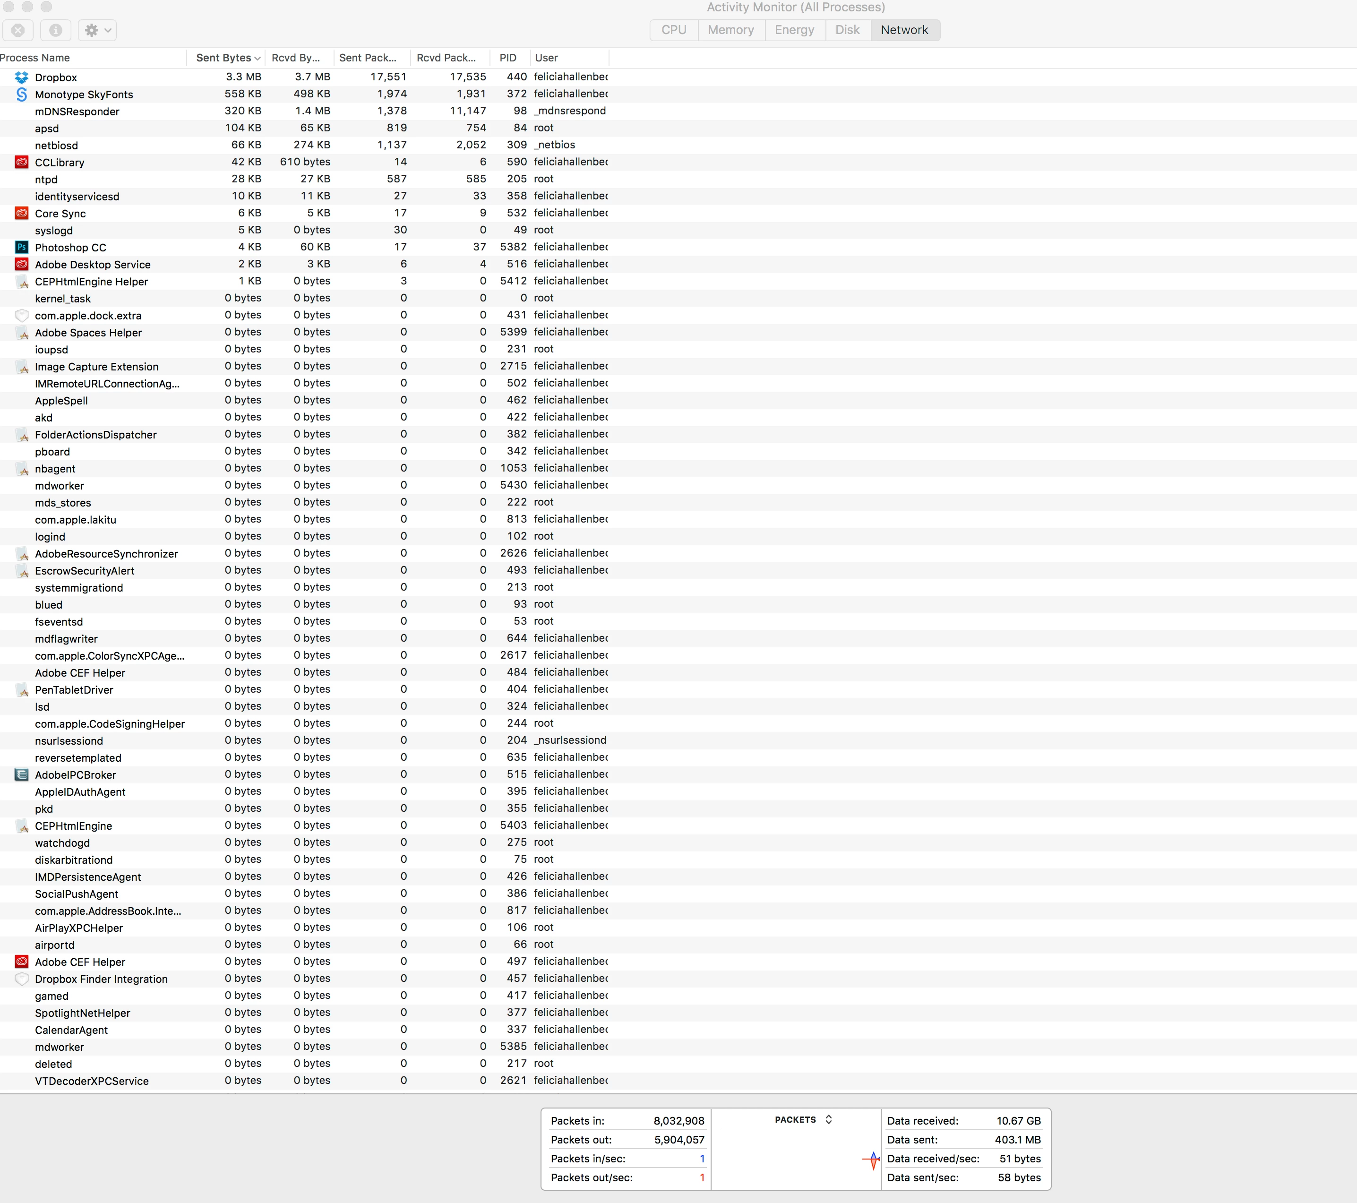Image resolution: width=1357 pixels, height=1203 pixels.
Task: Click the Dropbox Finder Integration icon
Action: click(21, 979)
